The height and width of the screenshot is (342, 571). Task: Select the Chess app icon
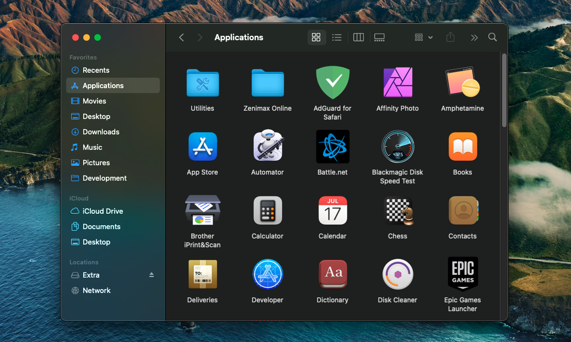point(400,211)
